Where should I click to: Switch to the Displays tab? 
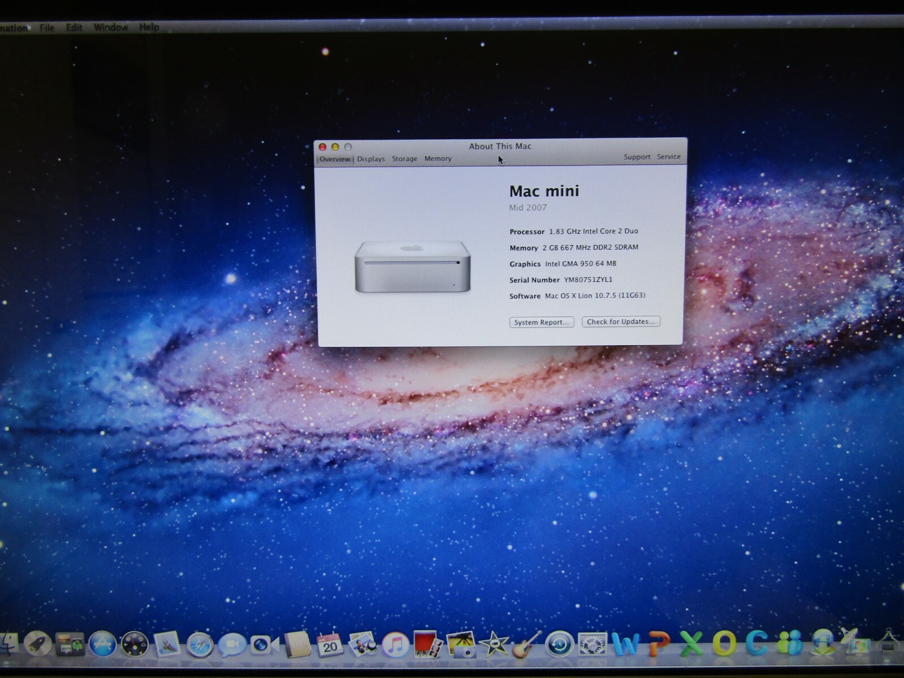coord(371,159)
